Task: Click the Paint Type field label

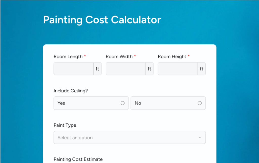Action: 65,125
